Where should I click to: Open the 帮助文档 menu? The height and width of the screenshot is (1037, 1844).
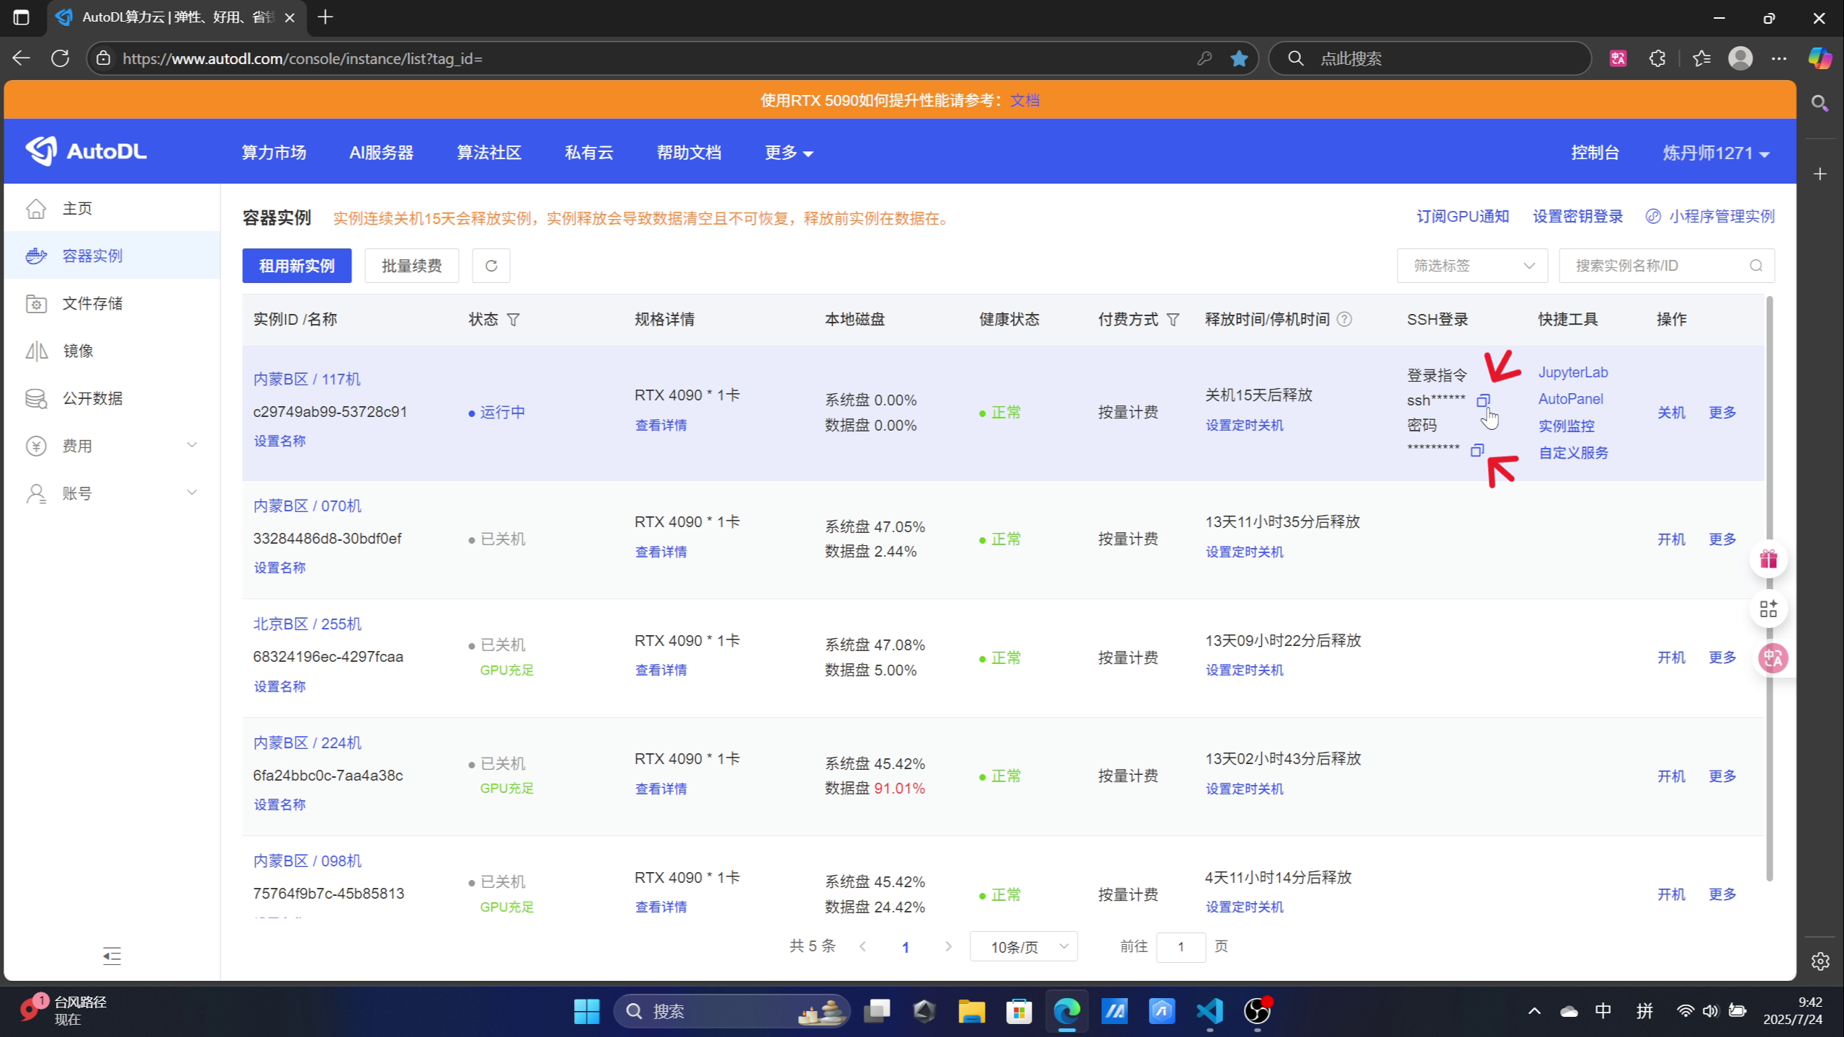(689, 152)
